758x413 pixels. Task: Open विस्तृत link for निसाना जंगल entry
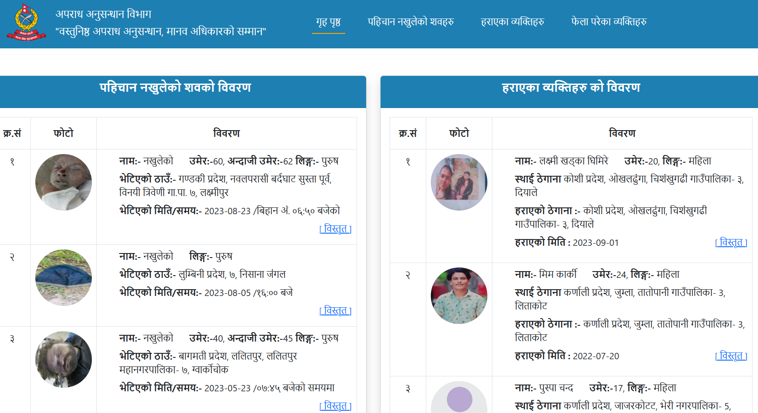point(335,310)
